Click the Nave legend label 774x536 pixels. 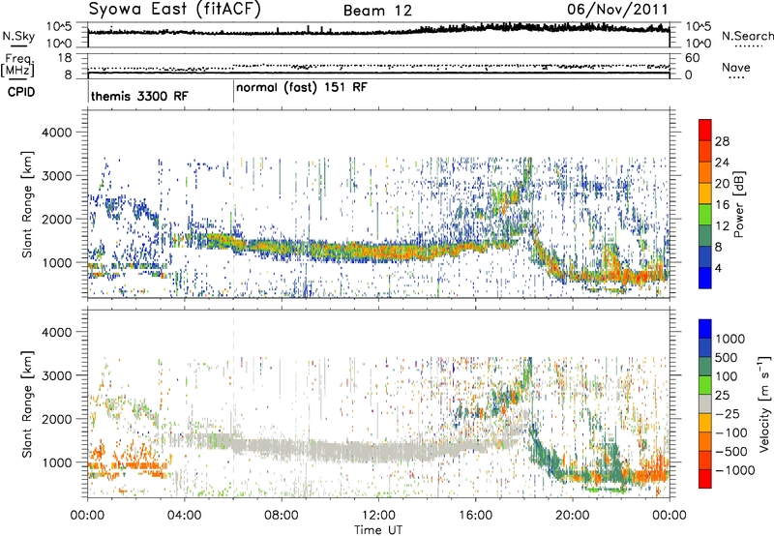click(736, 67)
